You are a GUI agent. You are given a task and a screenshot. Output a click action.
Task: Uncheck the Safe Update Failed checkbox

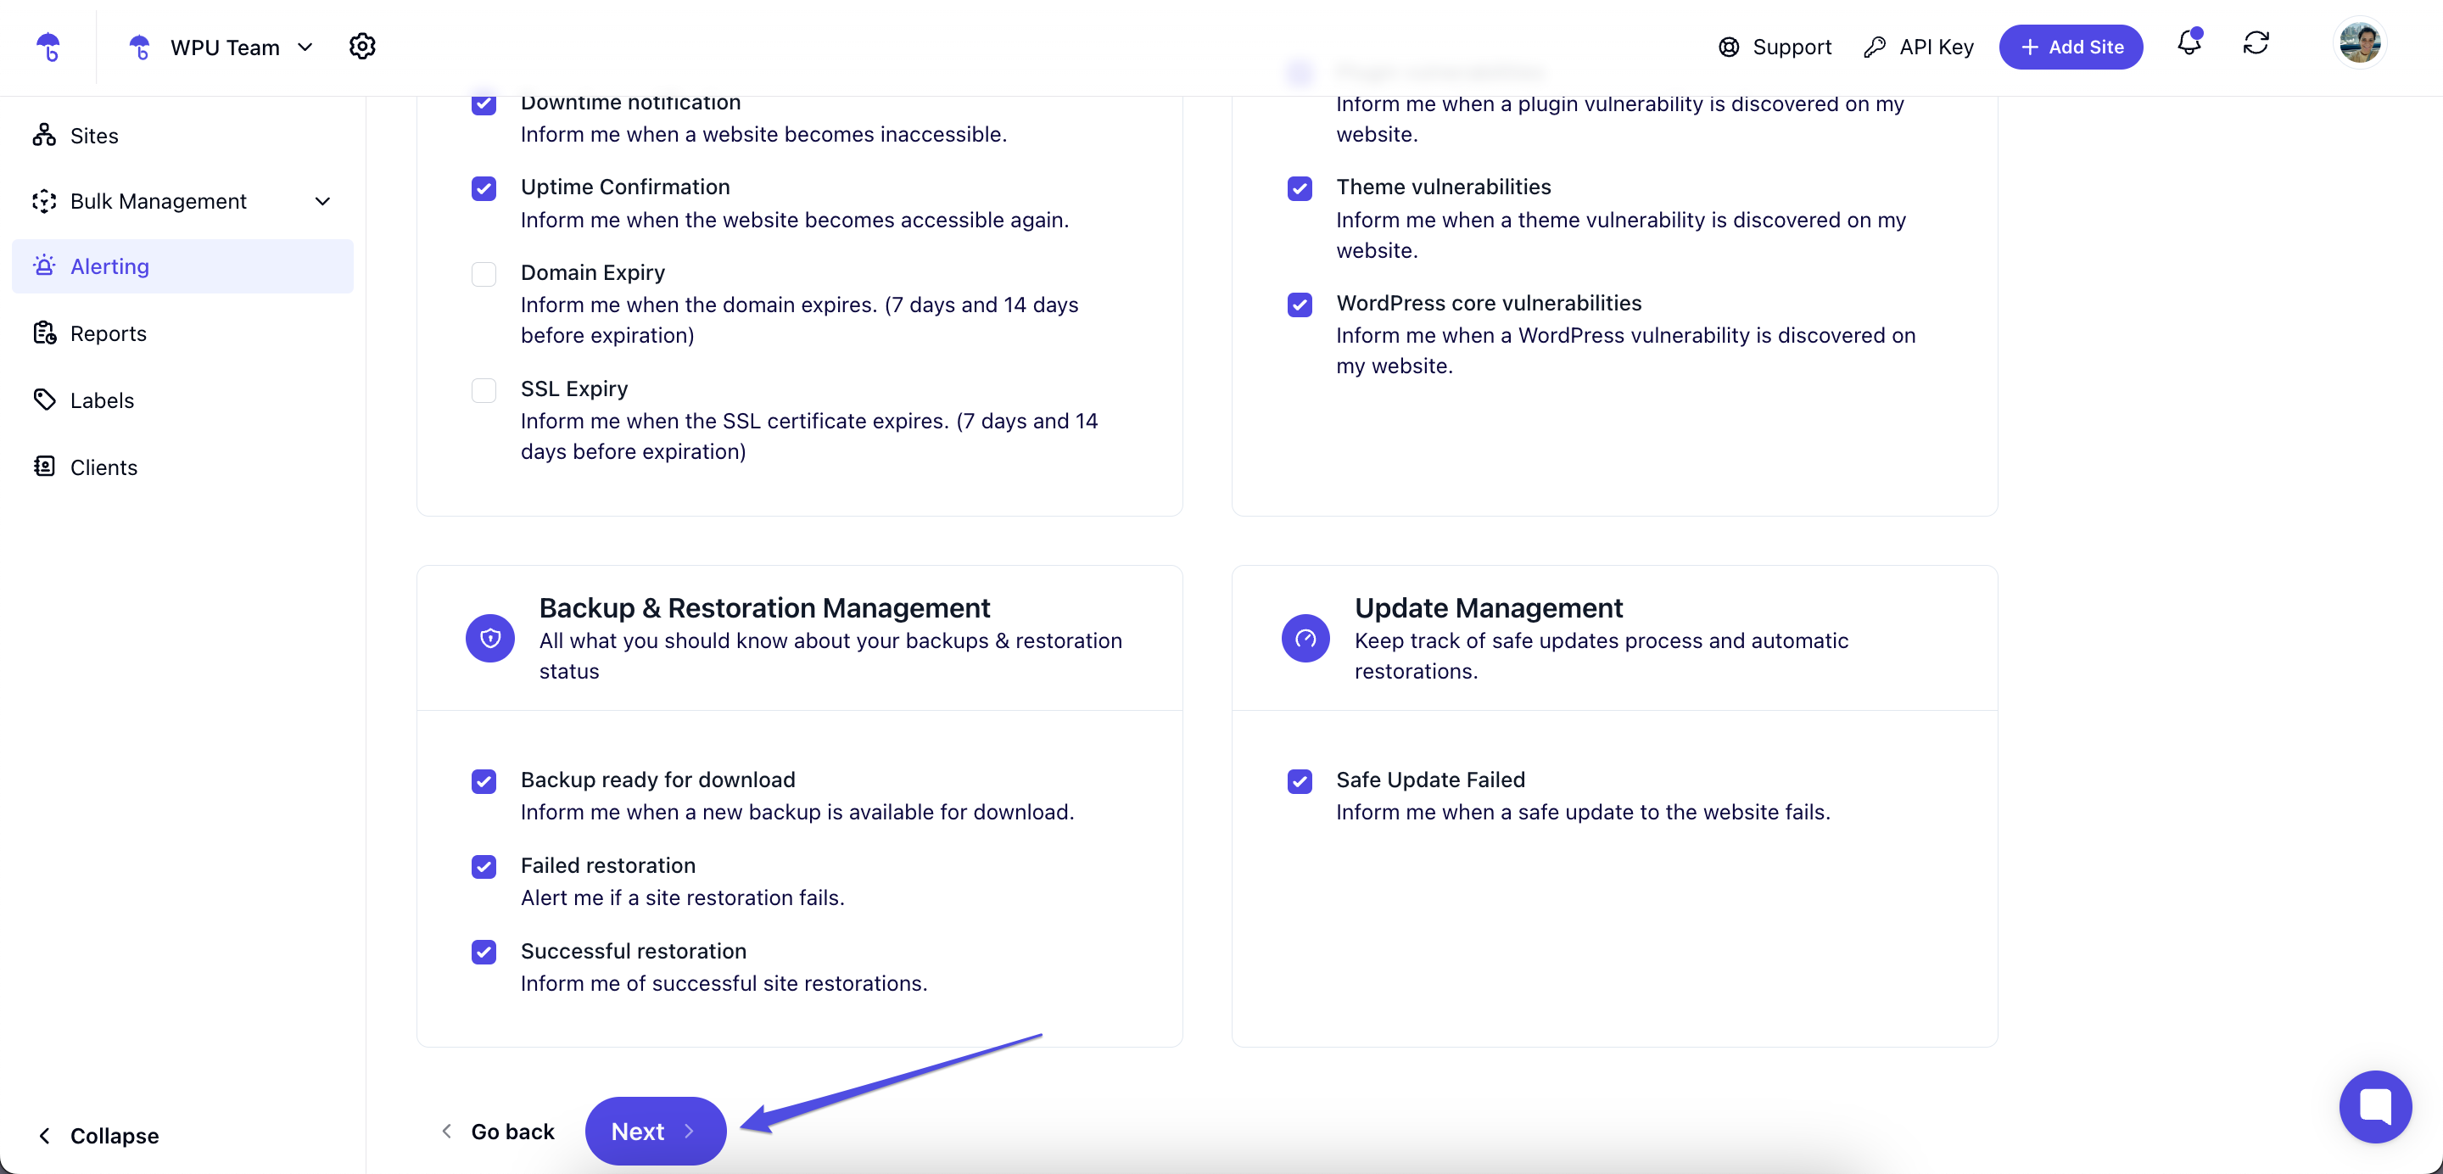1300,781
